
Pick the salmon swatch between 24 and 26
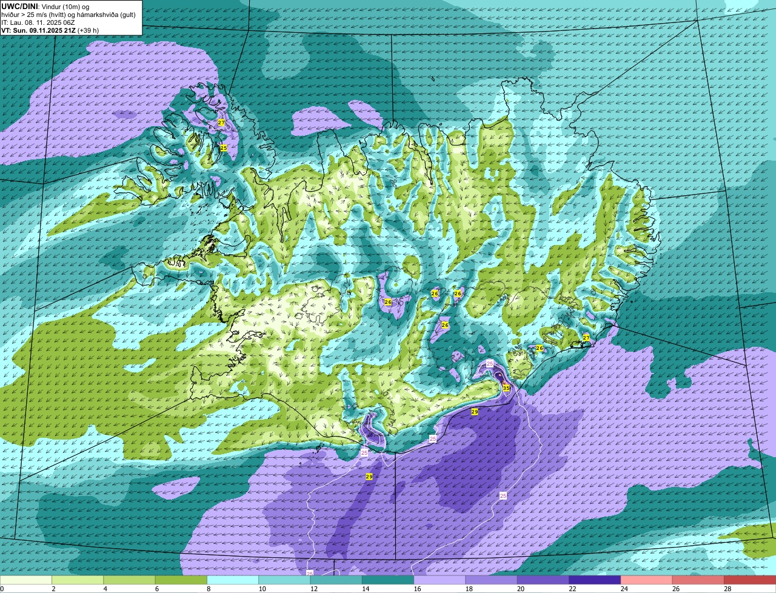point(646,580)
